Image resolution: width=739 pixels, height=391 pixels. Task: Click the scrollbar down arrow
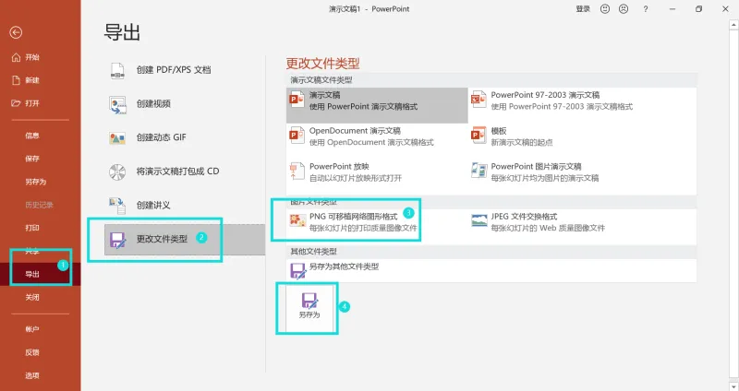(733, 385)
